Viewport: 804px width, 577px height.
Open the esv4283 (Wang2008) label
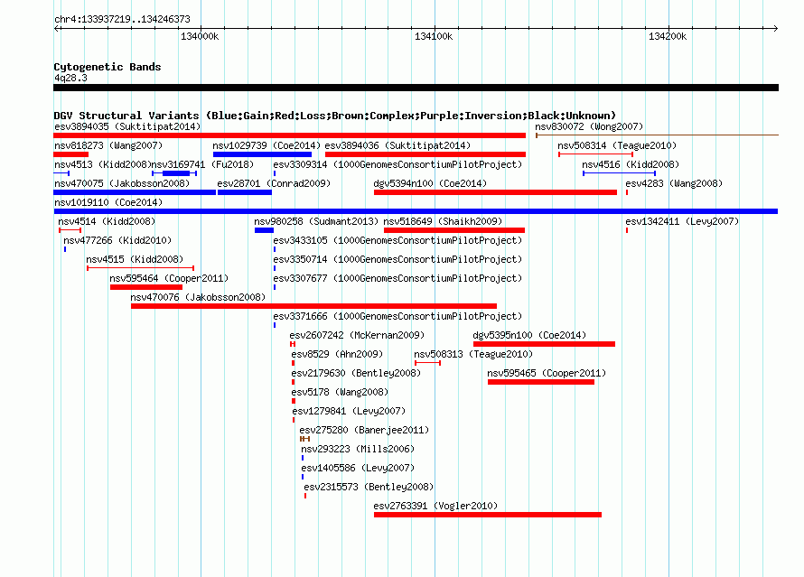point(674,183)
